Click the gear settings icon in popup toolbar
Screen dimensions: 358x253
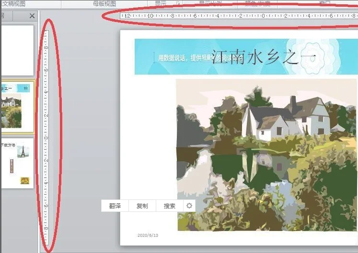pos(189,206)
